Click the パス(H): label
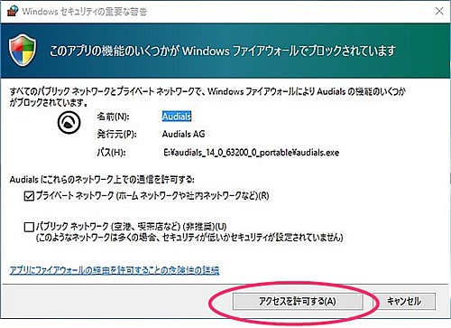 pyautogui.click(x=111, y=153)
